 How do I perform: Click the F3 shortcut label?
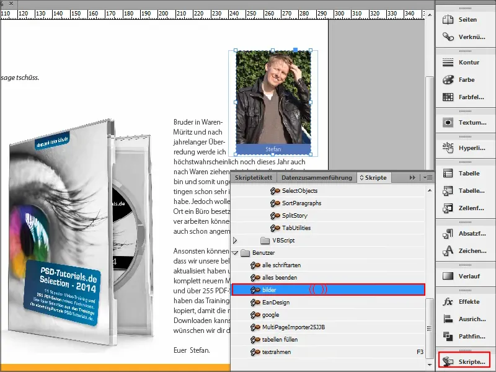tap(420, 352)
